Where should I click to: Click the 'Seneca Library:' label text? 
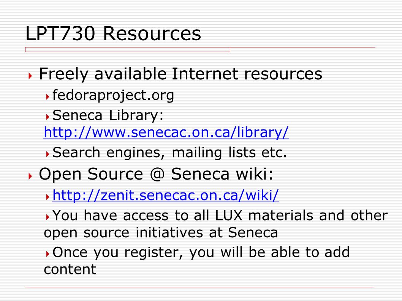click(x=108, y=115)
